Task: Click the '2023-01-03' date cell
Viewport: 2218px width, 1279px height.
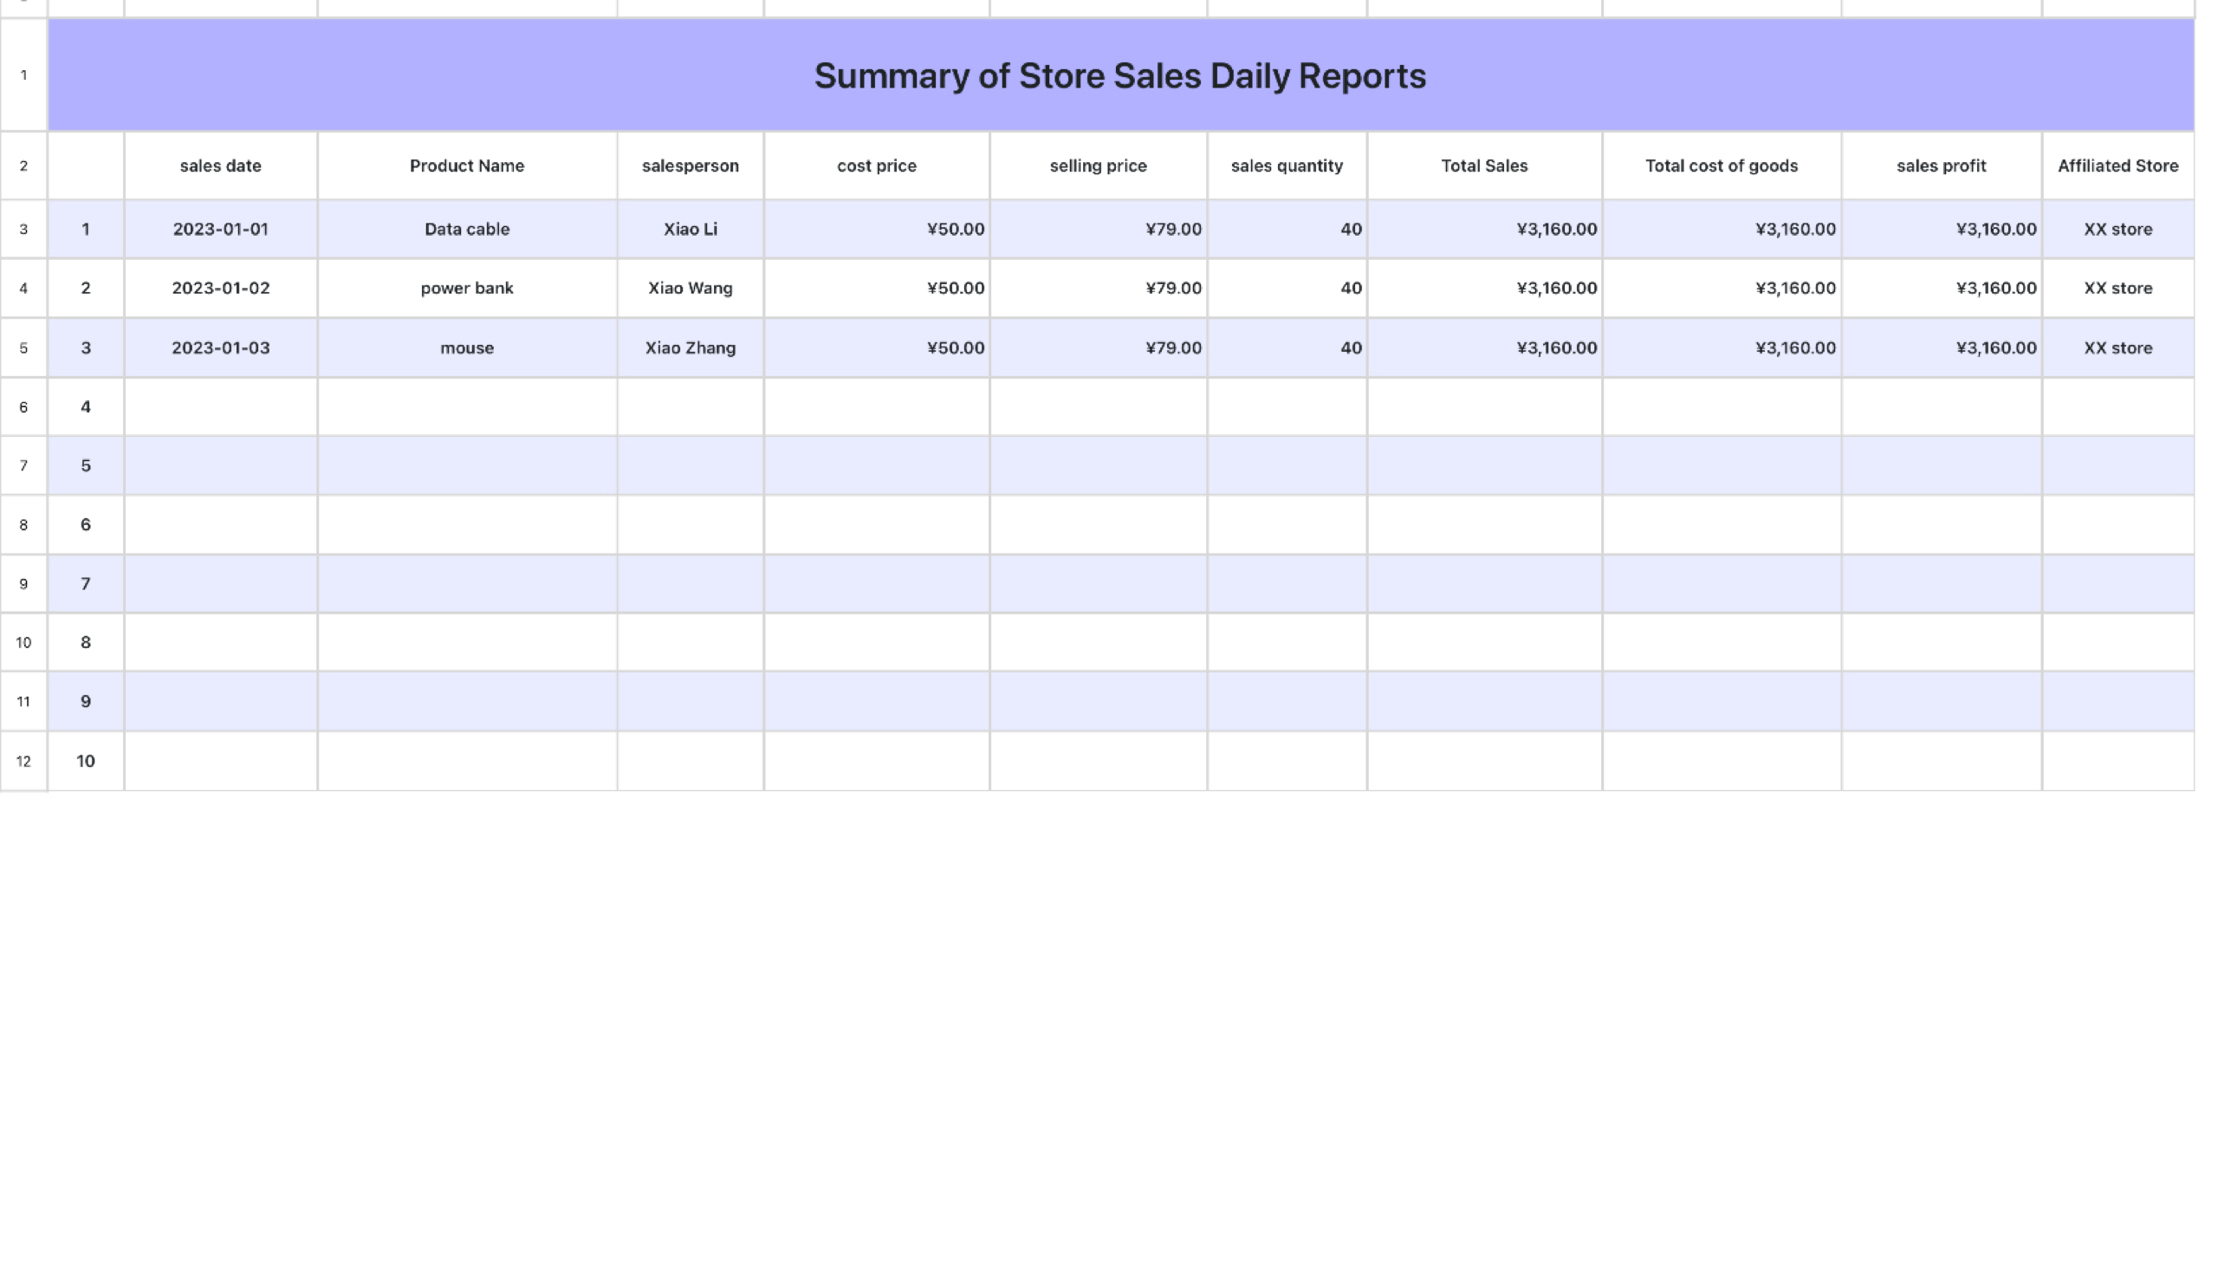Action: (220, 347)
